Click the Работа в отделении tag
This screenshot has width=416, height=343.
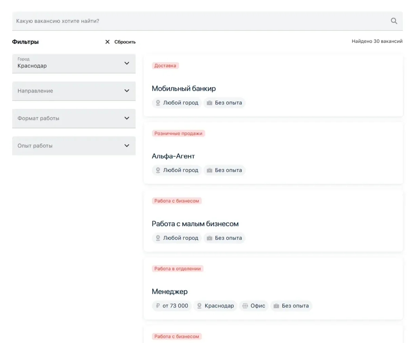tap(177, 269)
